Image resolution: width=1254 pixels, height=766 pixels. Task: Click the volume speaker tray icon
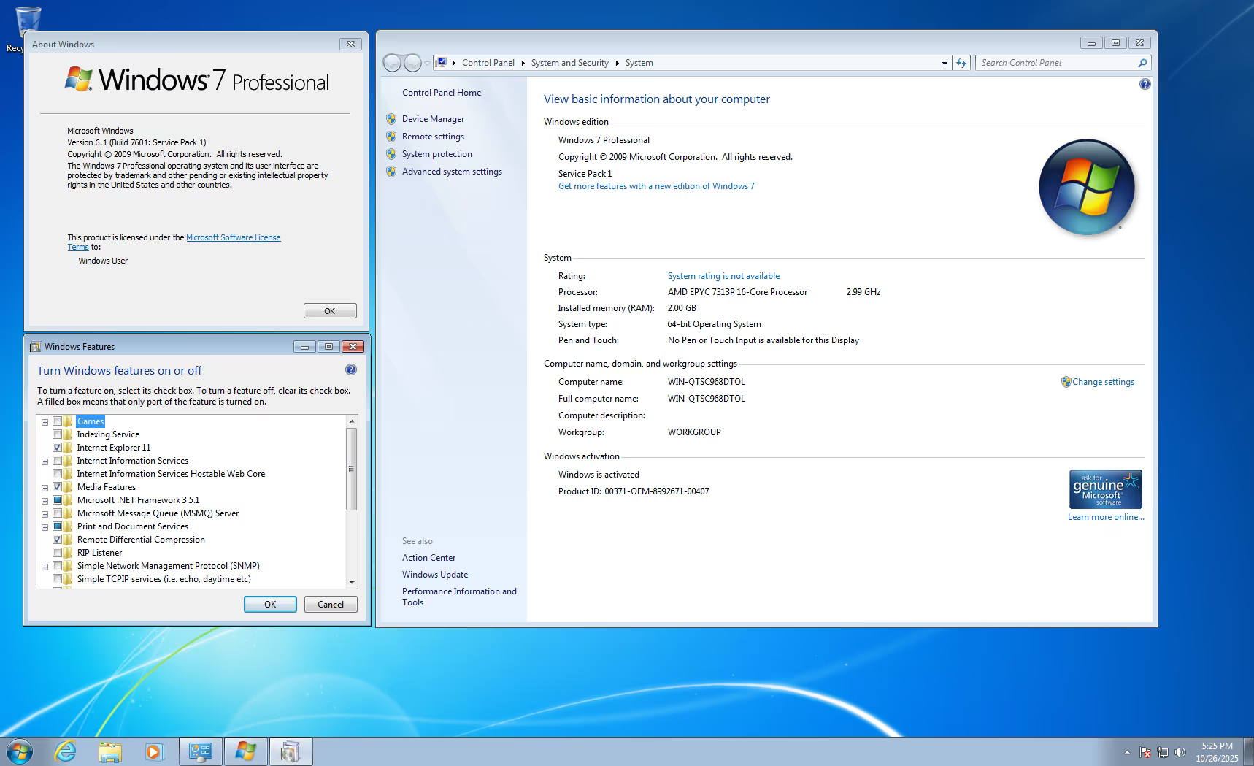[1180, 752]
